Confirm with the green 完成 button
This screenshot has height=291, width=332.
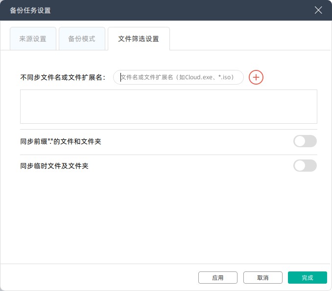pyautogui.click(x=307, y=278)
